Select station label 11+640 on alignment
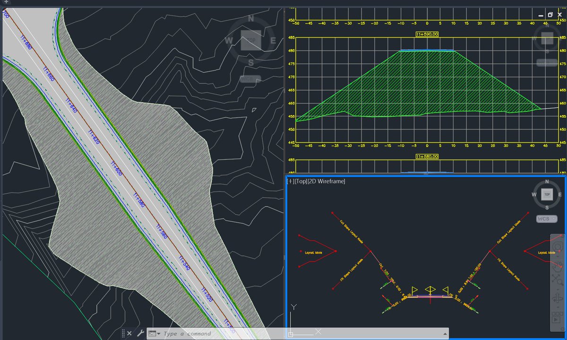This screenshot has height=340, width=567. (x=71, y=105)
